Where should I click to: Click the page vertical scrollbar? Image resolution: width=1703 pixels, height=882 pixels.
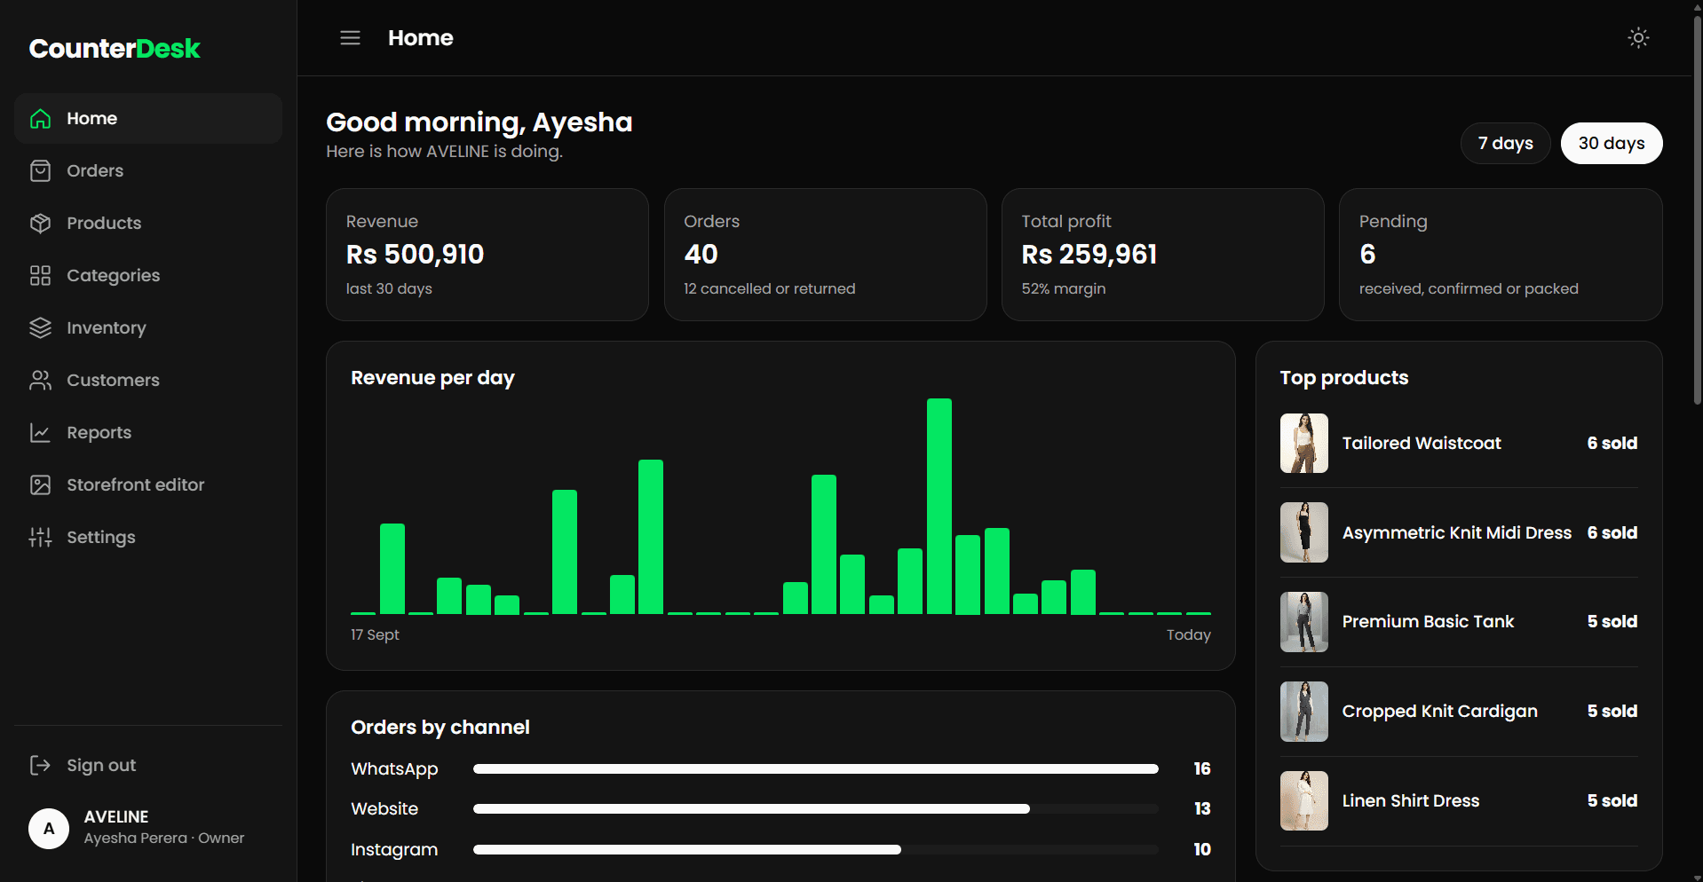pyautogui.click(x=1697, y=209)
